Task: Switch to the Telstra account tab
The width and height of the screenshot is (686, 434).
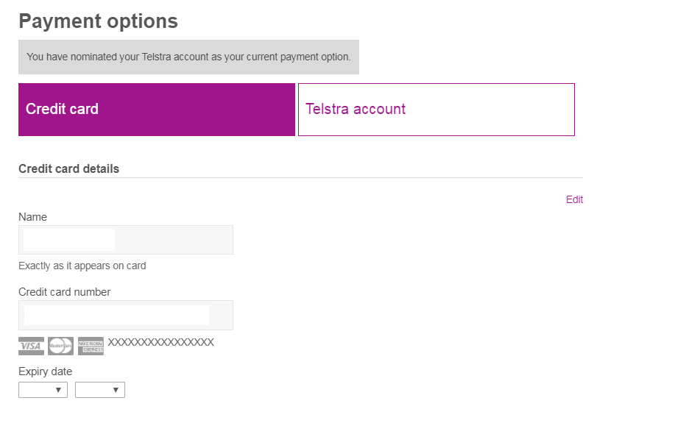Action: point(436,109)
